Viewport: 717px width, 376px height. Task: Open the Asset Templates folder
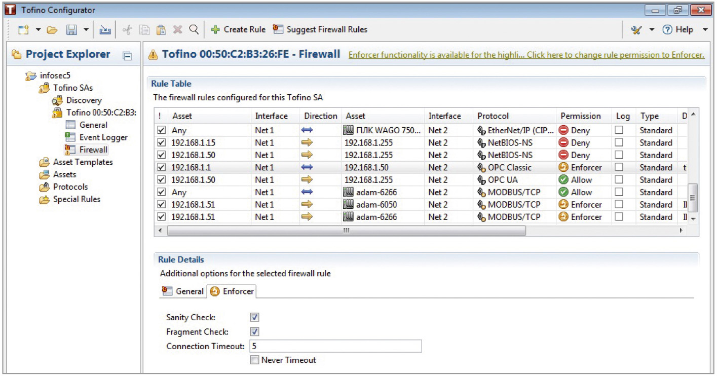click(x=76, y=162)
